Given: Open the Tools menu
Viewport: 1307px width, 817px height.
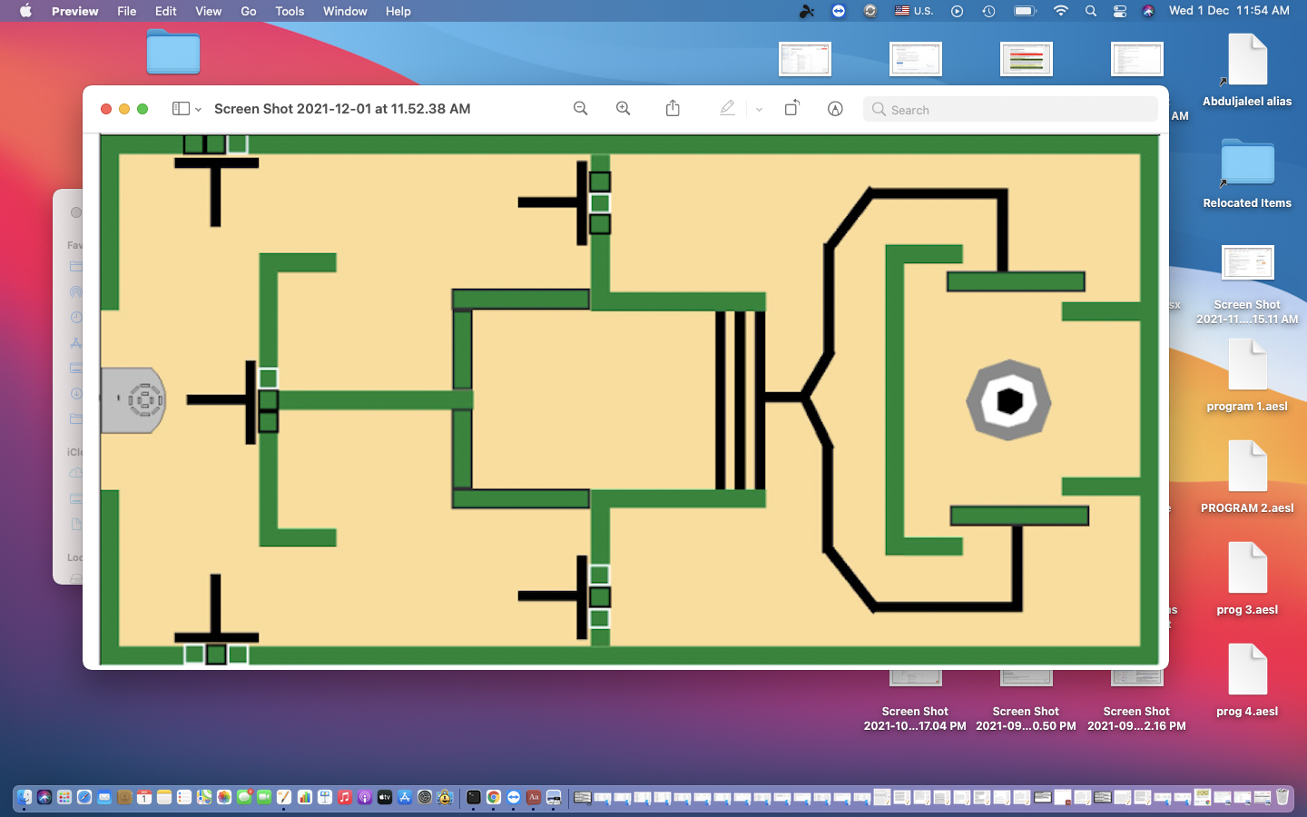Looking at the screenshot, I should pos(289,11).
